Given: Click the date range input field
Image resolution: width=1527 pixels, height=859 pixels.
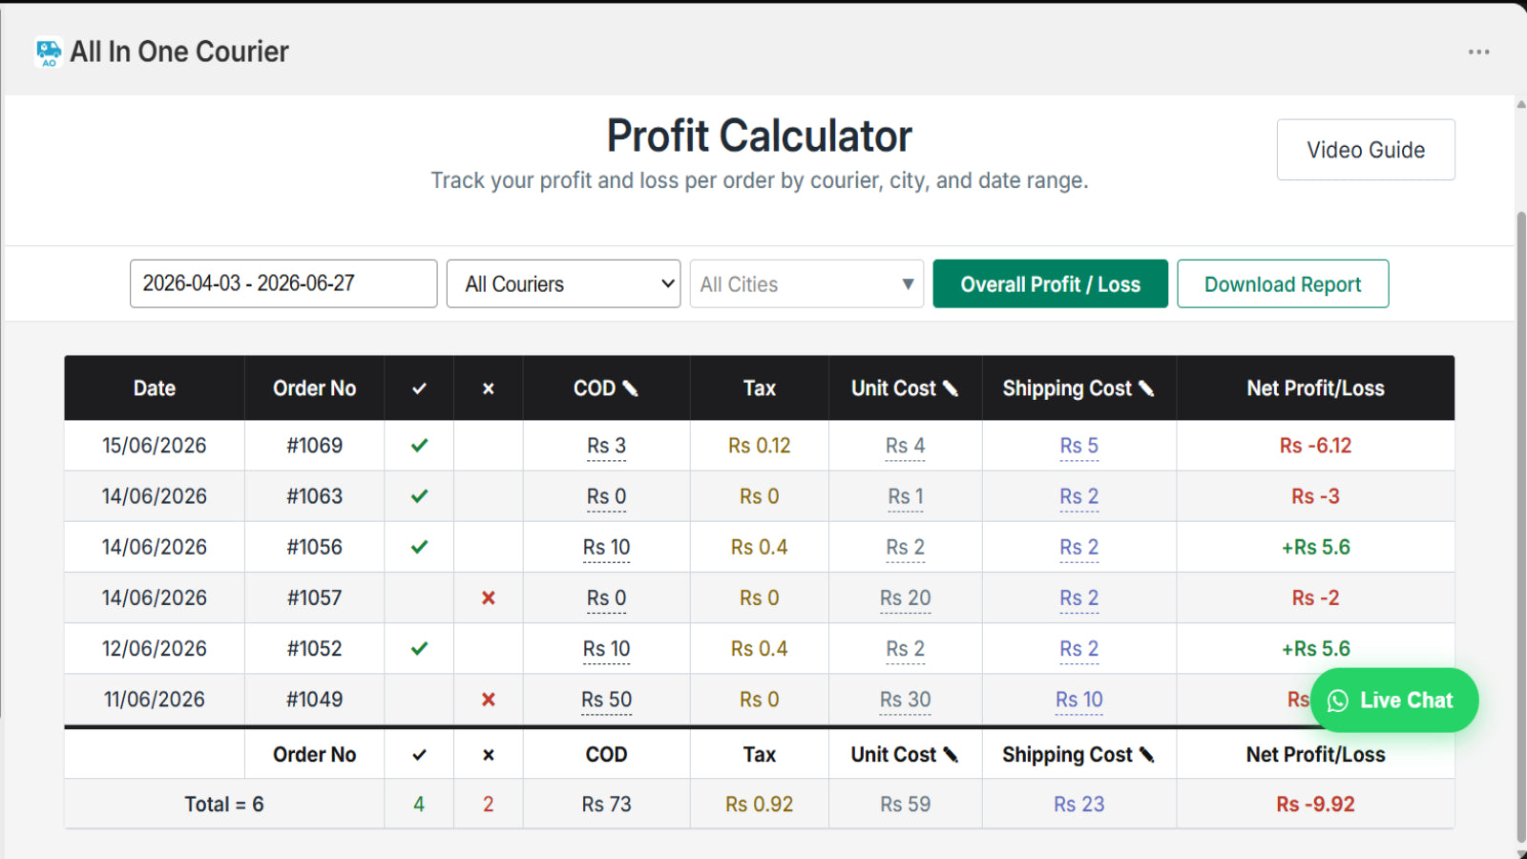Looking at the screenshot, I should [283, 283].
